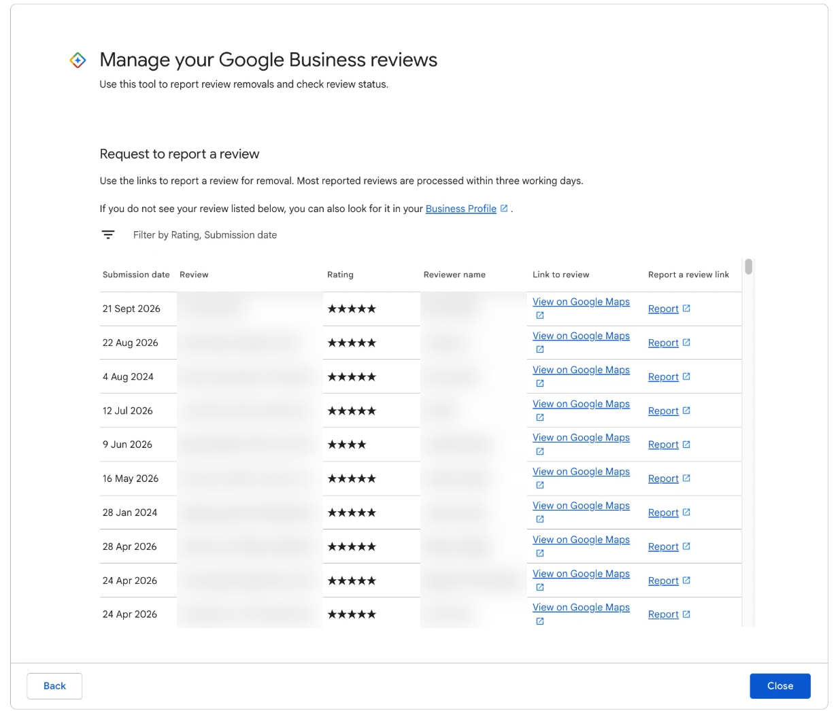Click external icon after Report, 16 May 2026 row
This screenshot has height=711, width=840.
click(x=686, y=479)
